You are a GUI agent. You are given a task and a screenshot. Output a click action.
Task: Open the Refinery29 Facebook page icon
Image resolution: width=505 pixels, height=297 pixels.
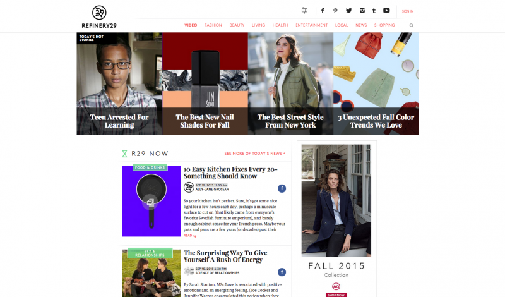(323, 11)
